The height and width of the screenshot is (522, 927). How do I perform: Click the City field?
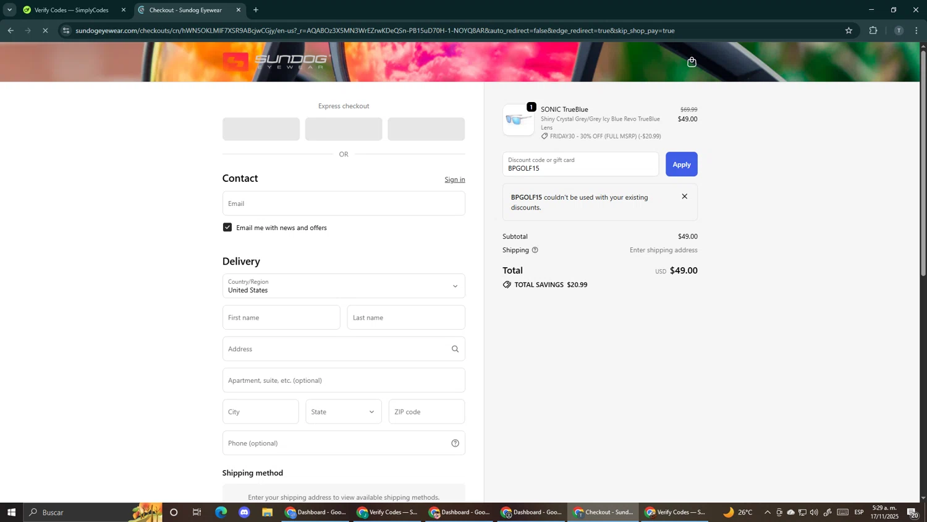[261, 412]
